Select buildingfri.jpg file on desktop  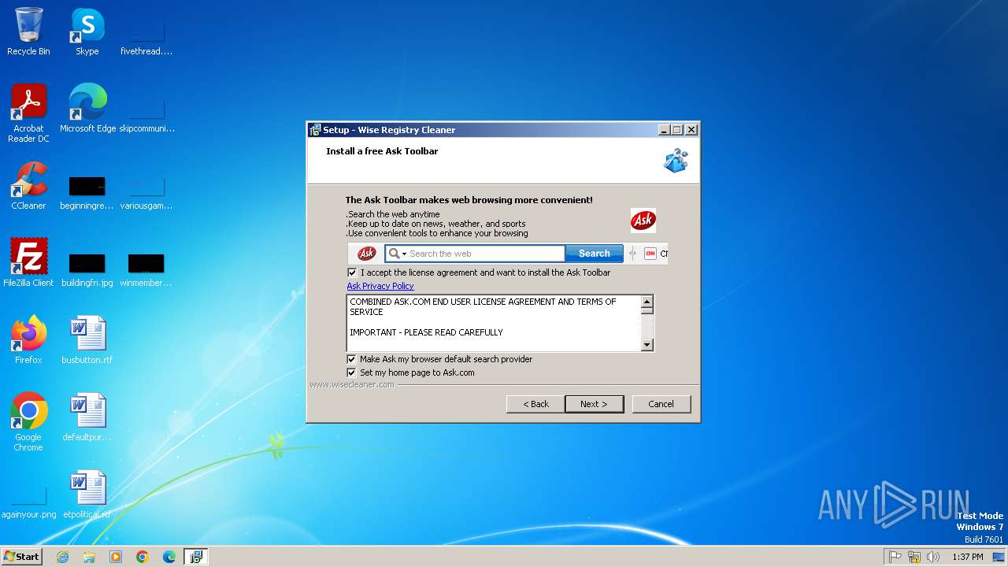[x=87, y=271]
